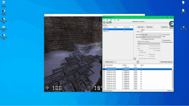The height and width of the screenshot is (106, 189).
Task: Open the process list icon in Cheat Engine
Action: tap(104, 22)
